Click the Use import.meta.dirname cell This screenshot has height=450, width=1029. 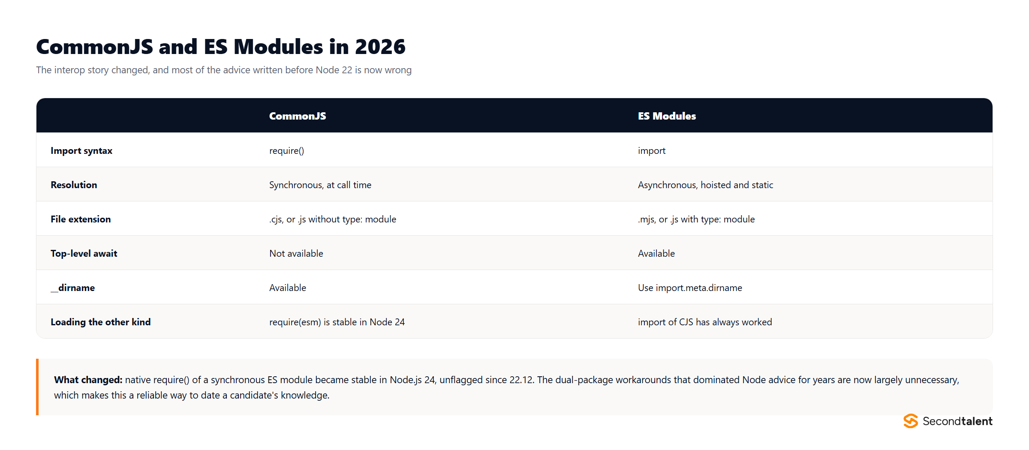(x=690, y=288)
